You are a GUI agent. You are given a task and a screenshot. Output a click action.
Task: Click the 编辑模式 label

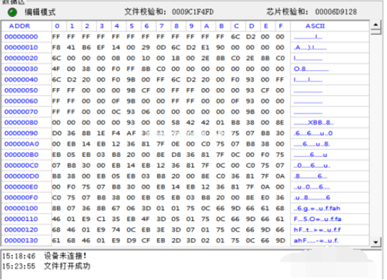click(x=40, y=12)
